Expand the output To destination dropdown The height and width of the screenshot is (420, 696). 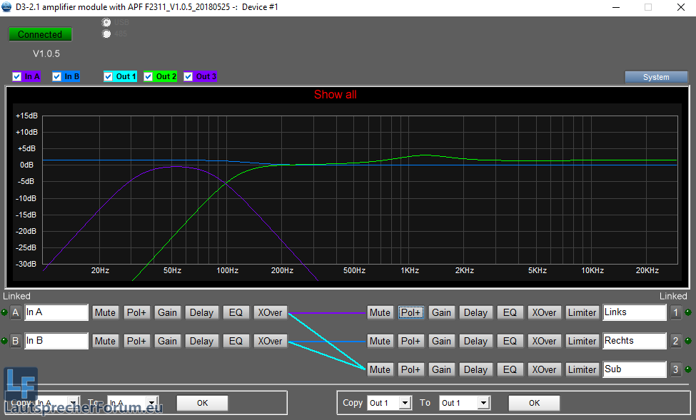tap(483, 403)
